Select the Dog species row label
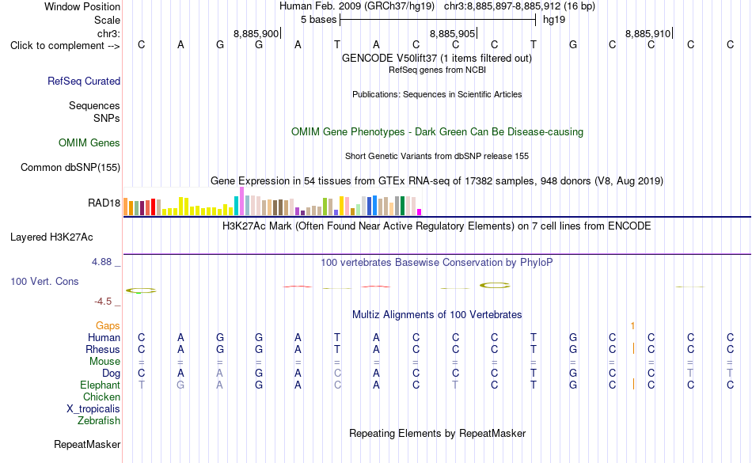Viewport: 752px width, 463px height. point(111,374)
